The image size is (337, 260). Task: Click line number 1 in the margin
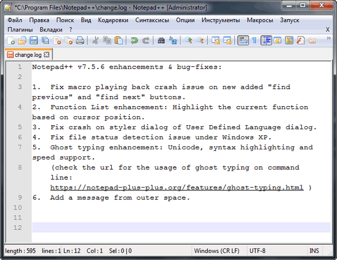click(20, 67)
